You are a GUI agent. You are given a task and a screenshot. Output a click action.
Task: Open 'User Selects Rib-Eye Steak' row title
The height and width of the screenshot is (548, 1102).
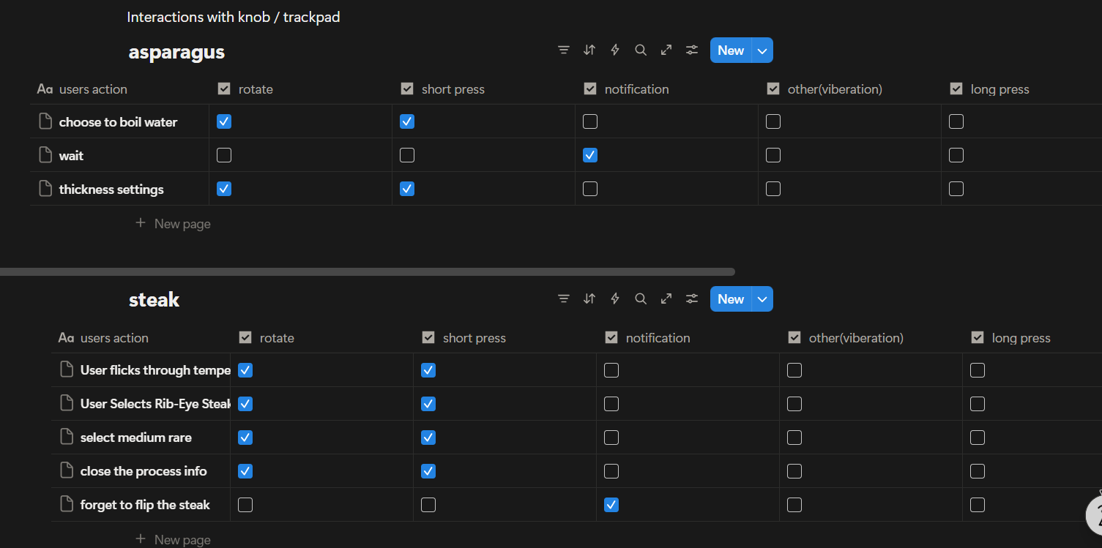click(156, 404)
